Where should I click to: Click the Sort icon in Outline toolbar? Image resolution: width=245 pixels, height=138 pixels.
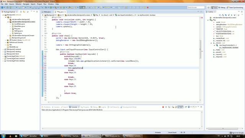pyautogui.click(x=223, y=15)
